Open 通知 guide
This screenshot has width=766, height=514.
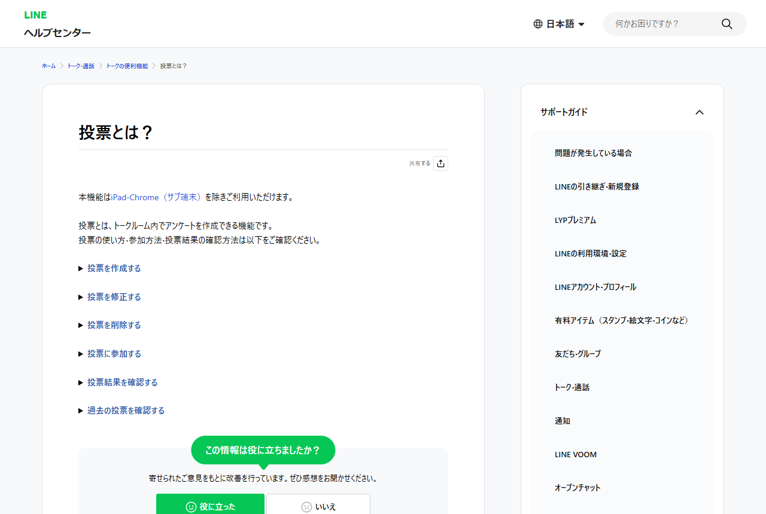pyautogui.click(x=563, y=421)
